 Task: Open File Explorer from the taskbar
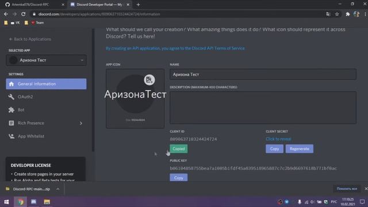click(47, 202)
